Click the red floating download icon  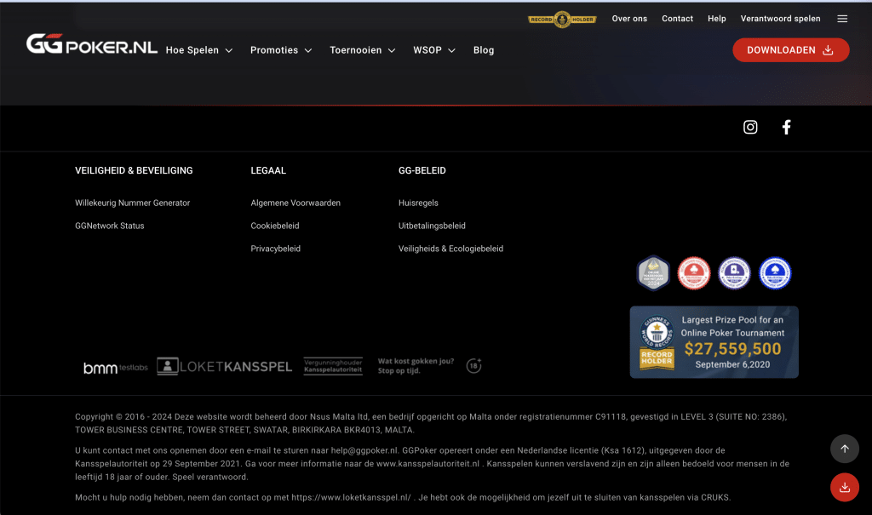845,487
